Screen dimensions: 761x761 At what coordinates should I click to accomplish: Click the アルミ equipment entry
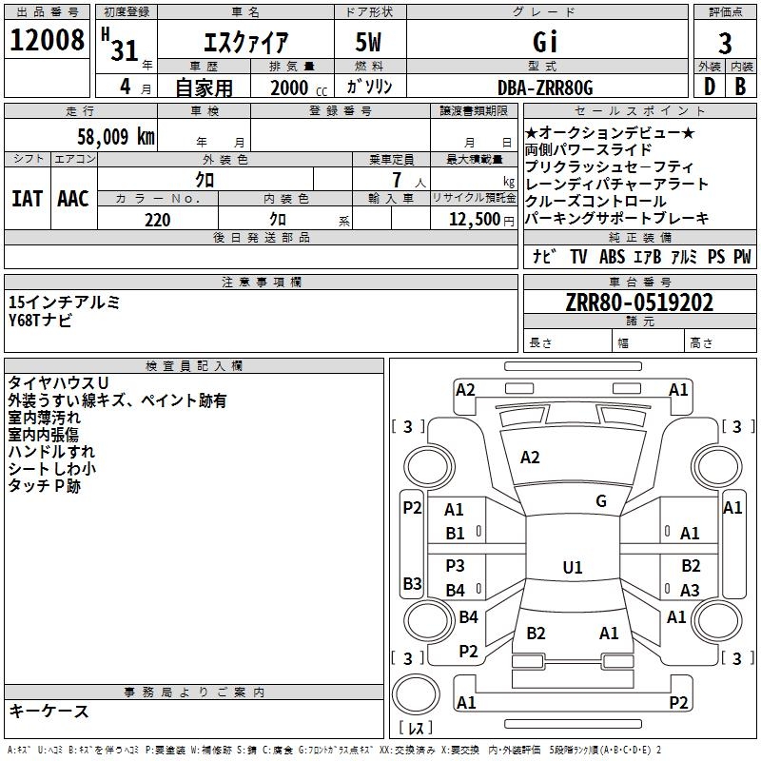(684, 257)
